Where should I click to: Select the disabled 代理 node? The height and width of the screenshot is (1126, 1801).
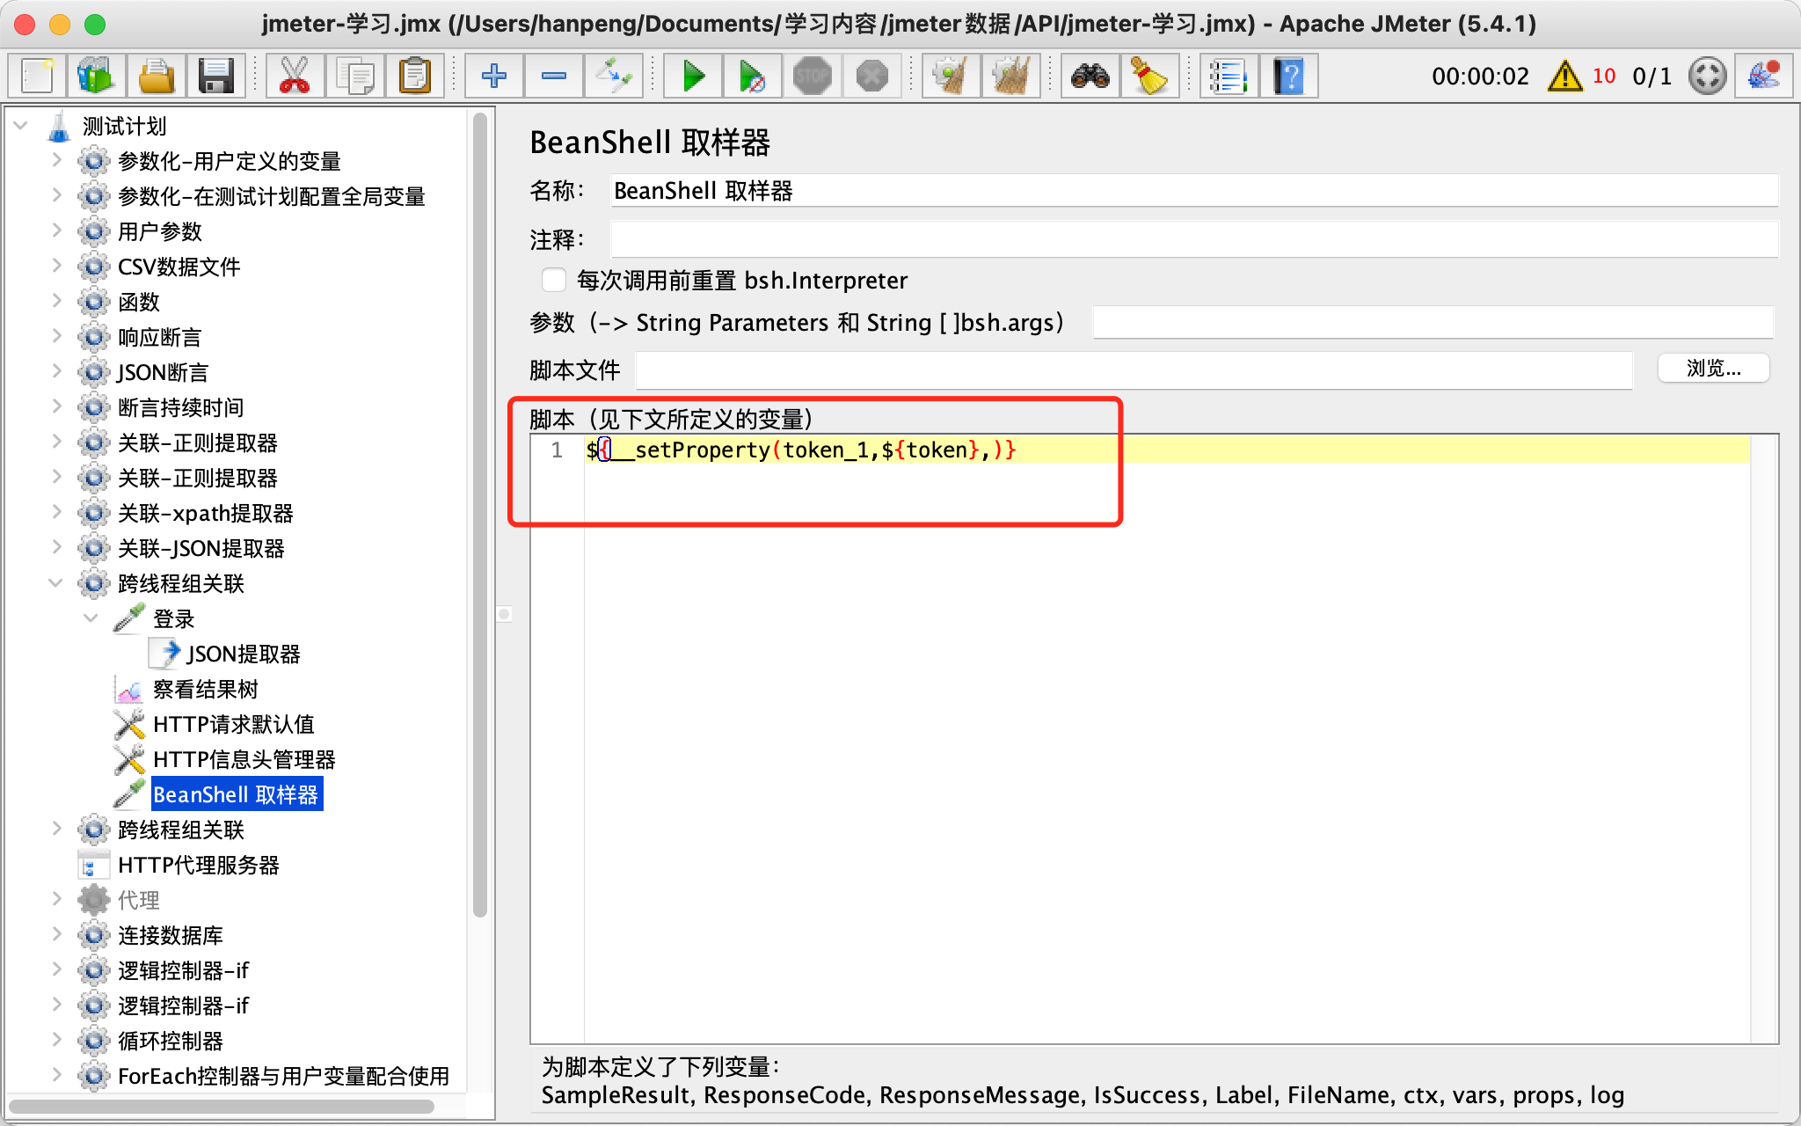[x=139, y=900]
